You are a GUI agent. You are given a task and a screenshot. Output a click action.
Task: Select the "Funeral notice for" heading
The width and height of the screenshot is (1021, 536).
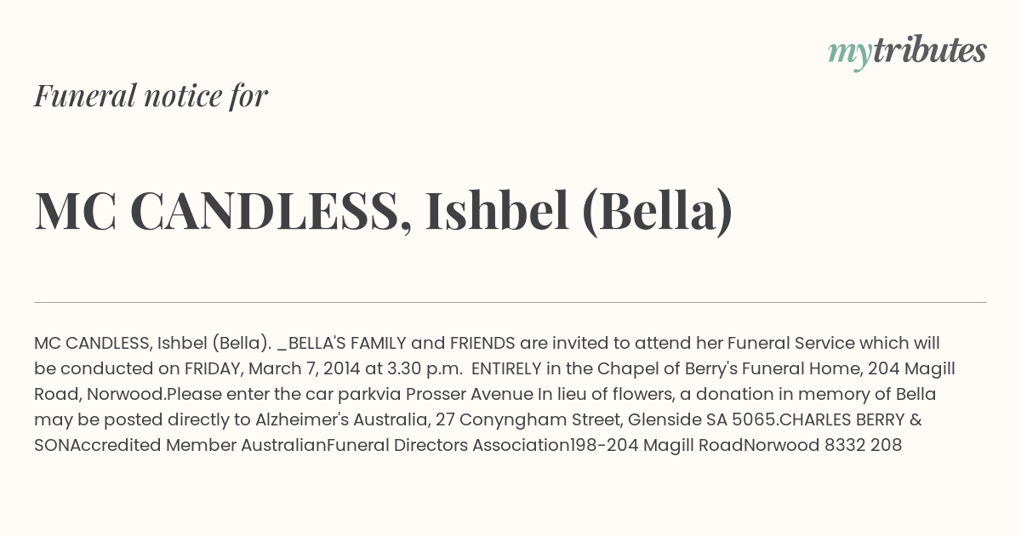[x=151, y=95]
